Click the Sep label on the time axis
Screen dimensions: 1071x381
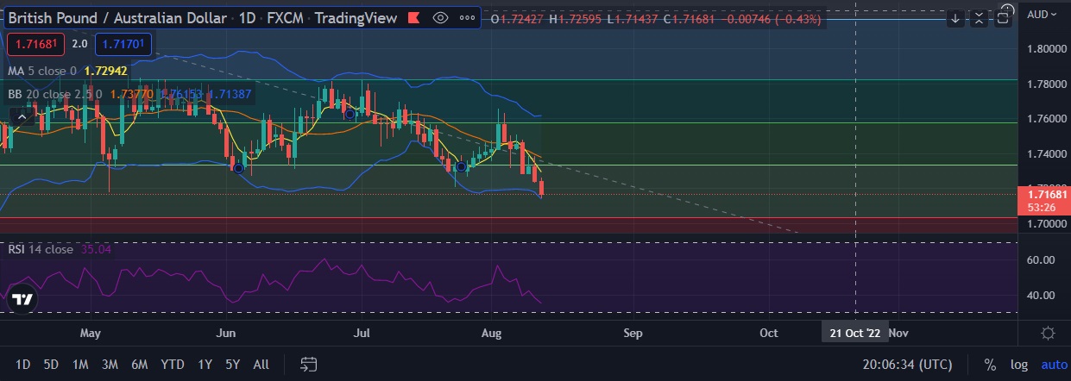click(633, 333)
